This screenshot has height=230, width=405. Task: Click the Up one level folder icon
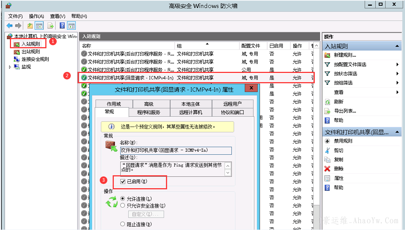(x=30, y=25)
